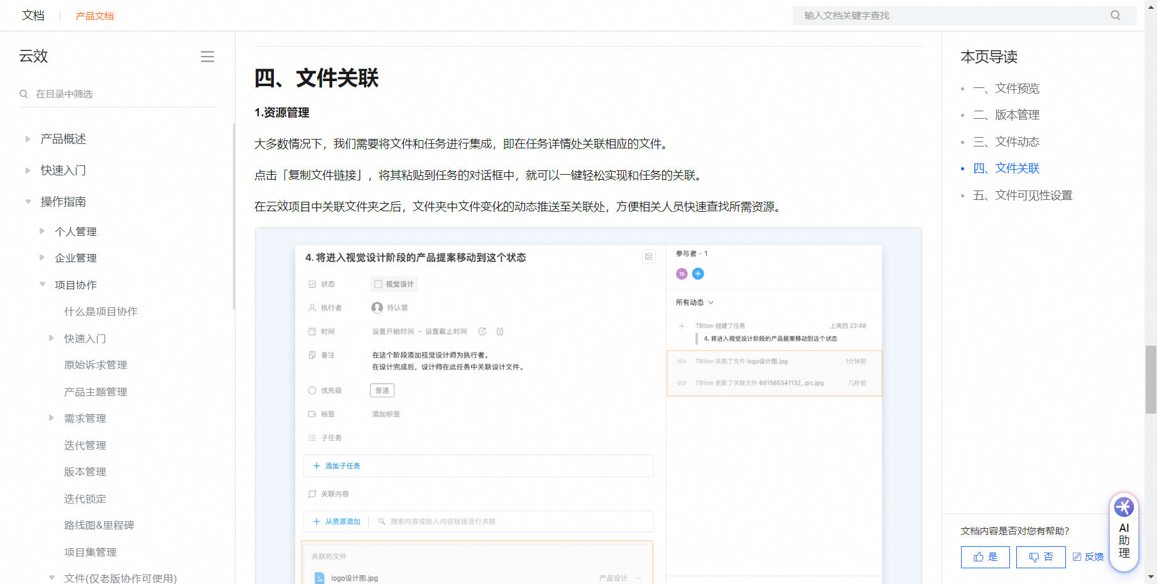Image resolution: width=1157 pixels, height=584 pixels.
Task: Open 迭代管理 page
Action: [x=85, y=445]
